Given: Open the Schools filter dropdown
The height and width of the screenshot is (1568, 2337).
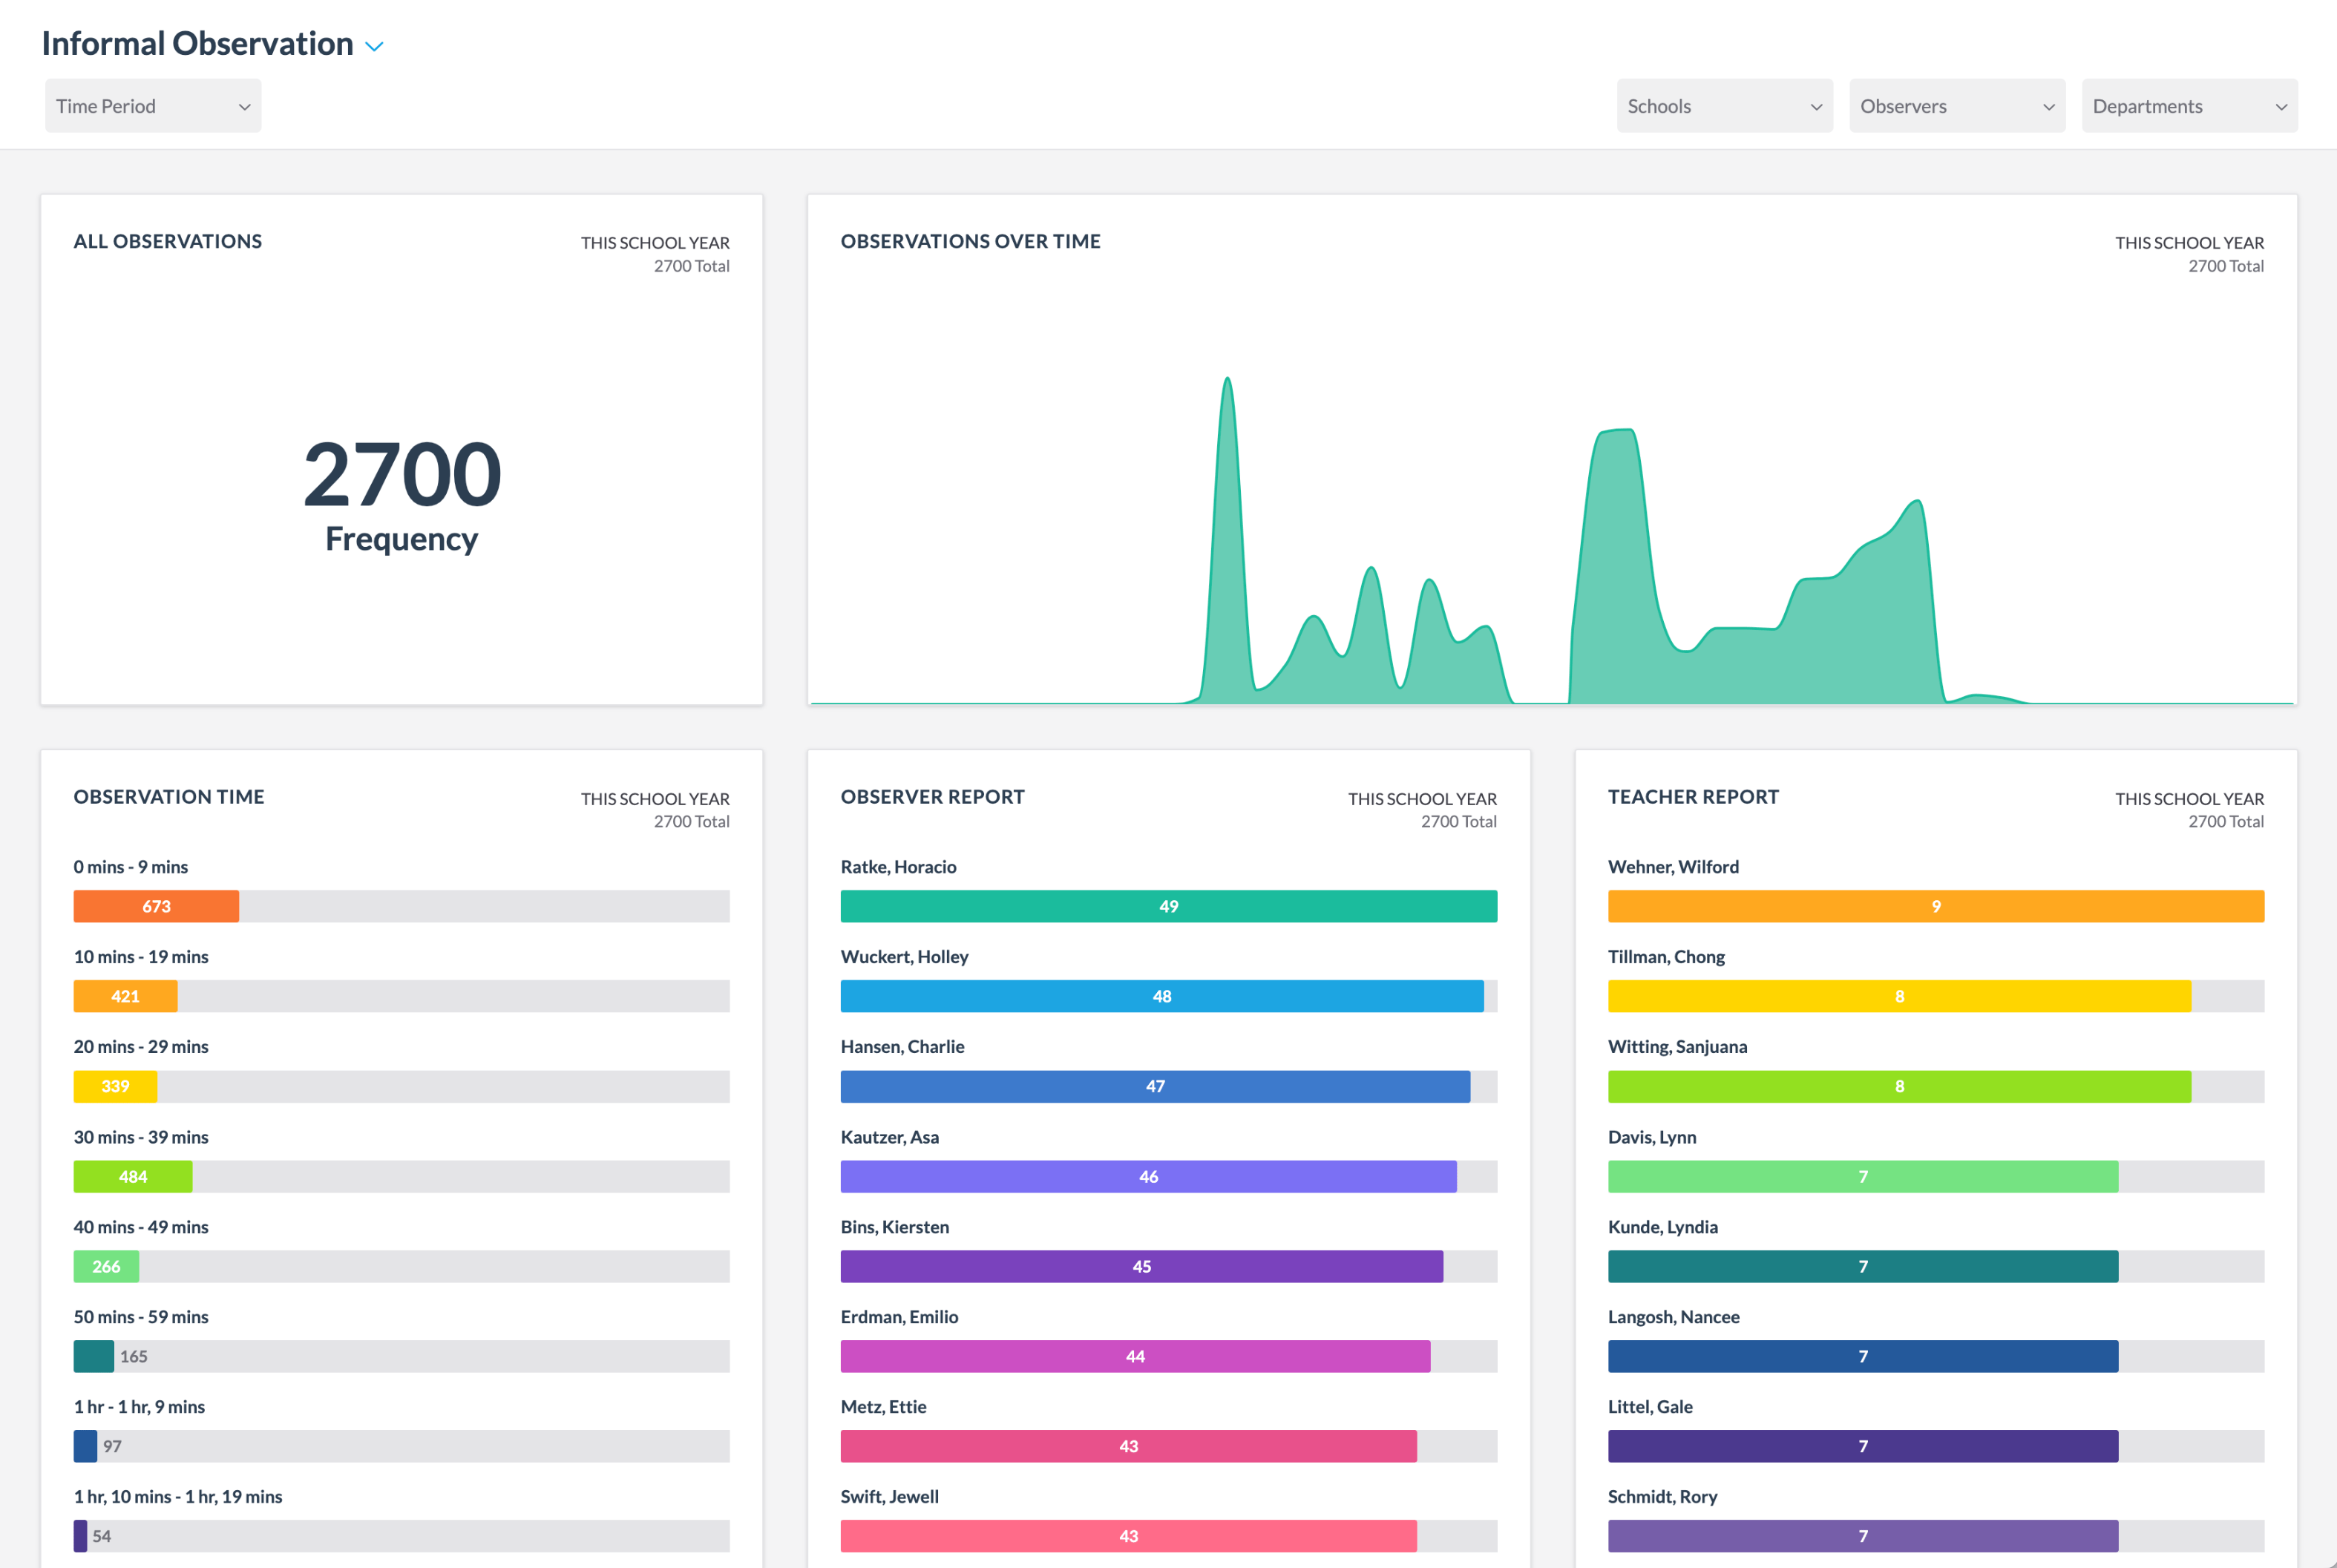Looking at the screenshot, I should coord(1723,105).
